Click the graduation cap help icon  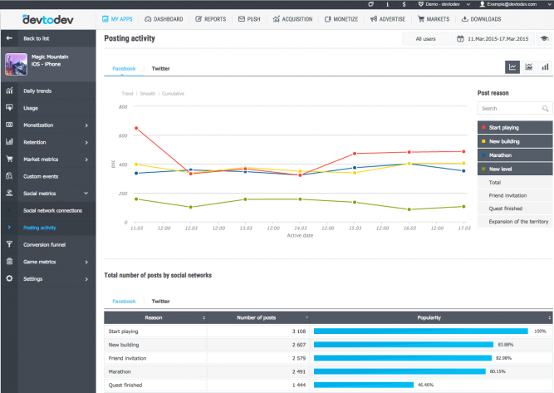pos(544,38)
